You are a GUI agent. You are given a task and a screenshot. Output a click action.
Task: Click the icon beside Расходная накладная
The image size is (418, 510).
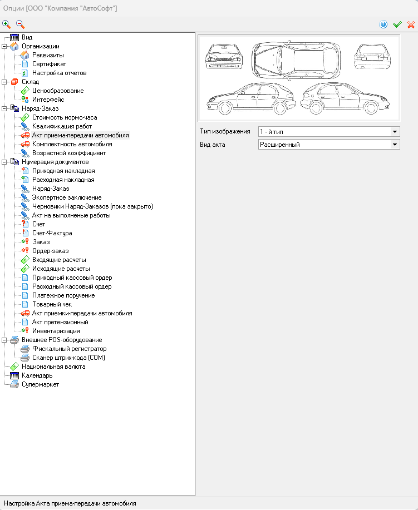pyautogui.click(x=24, y=180)
